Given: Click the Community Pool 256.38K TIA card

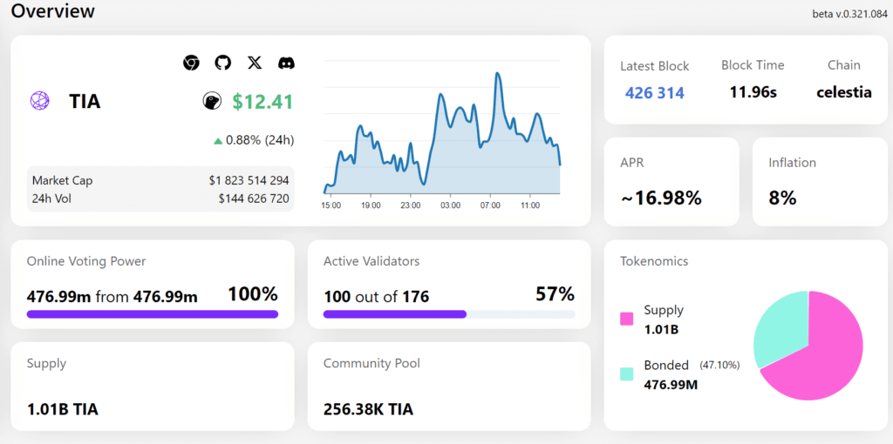Looking at the screenshot, I should [x=448, y=386].
